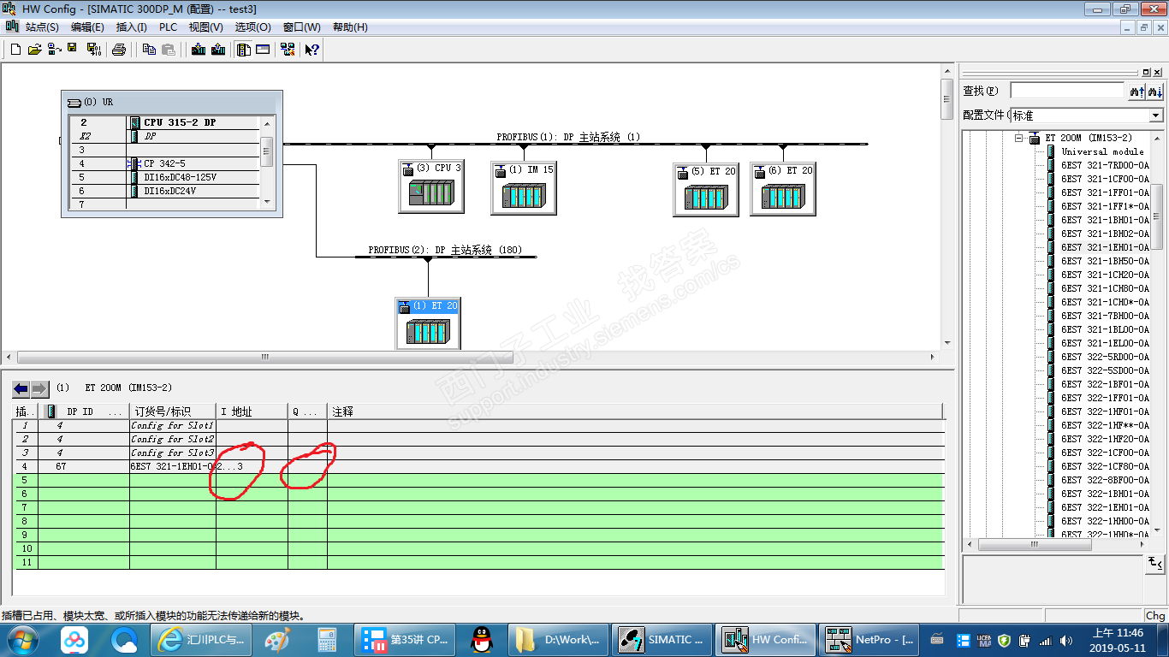This screenshot has width=1169, height=657.
Task: Select the DI16xDC48-125V rack row
Action: (164, 177)
